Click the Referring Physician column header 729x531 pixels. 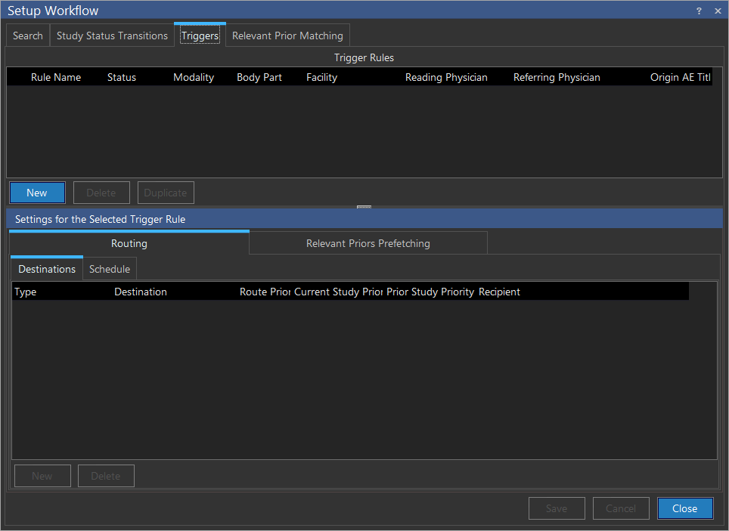coord(557,77)
